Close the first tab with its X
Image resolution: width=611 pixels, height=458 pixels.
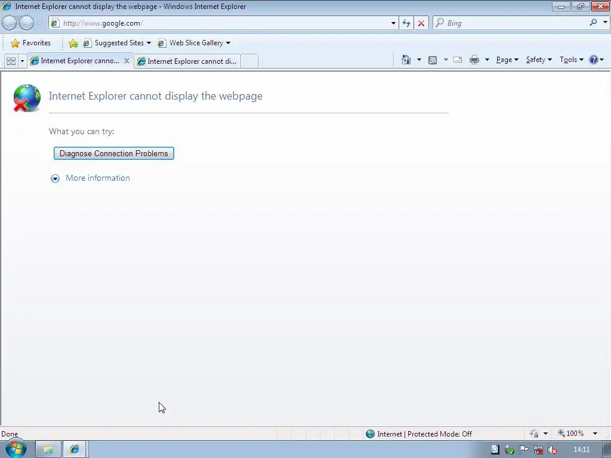pos(126,61)
